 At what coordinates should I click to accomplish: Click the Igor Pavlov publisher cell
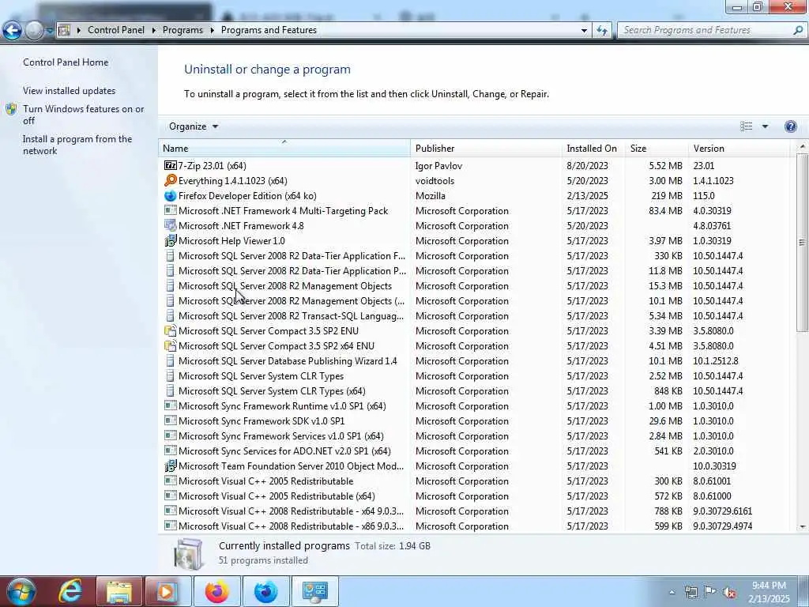[x=438, y=166]
